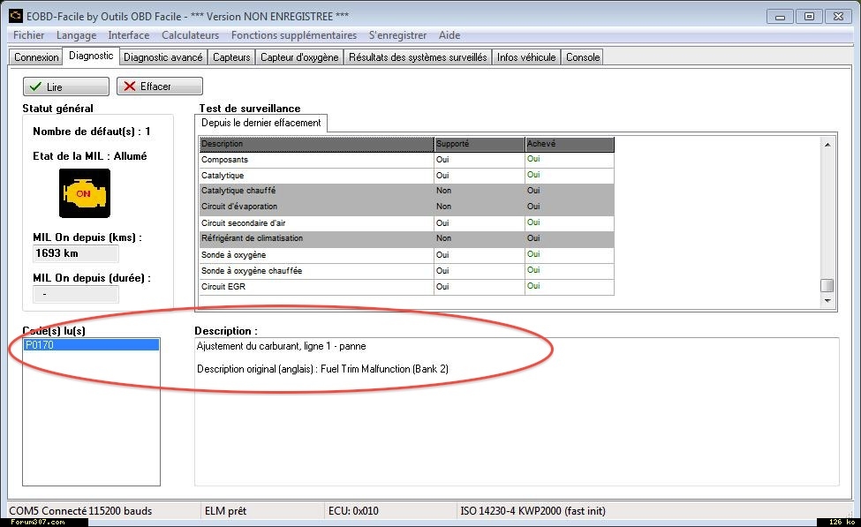This screenshot has width=861, height=527.
Task: Open the Capteur d'oxygène tab
Action: pyautogui.click(x=299, y=57)
